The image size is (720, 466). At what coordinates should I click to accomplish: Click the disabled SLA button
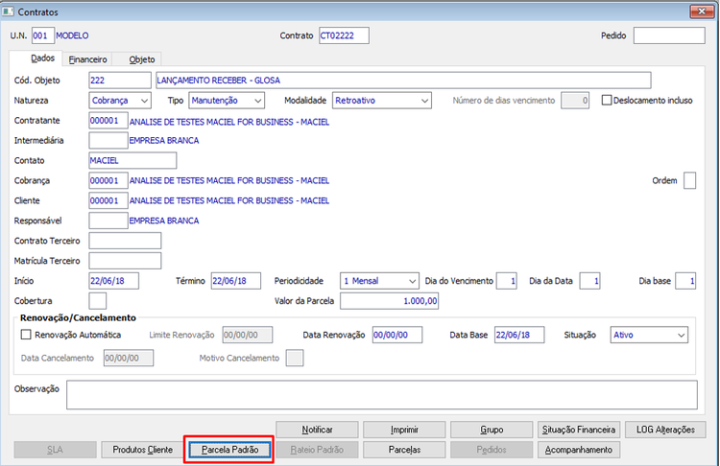[x=55, y=450]
